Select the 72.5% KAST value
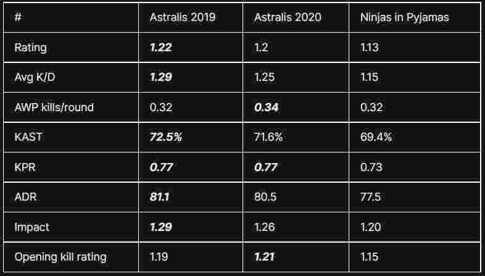Screen dimensions: 485x276 (x=165, y=137)
